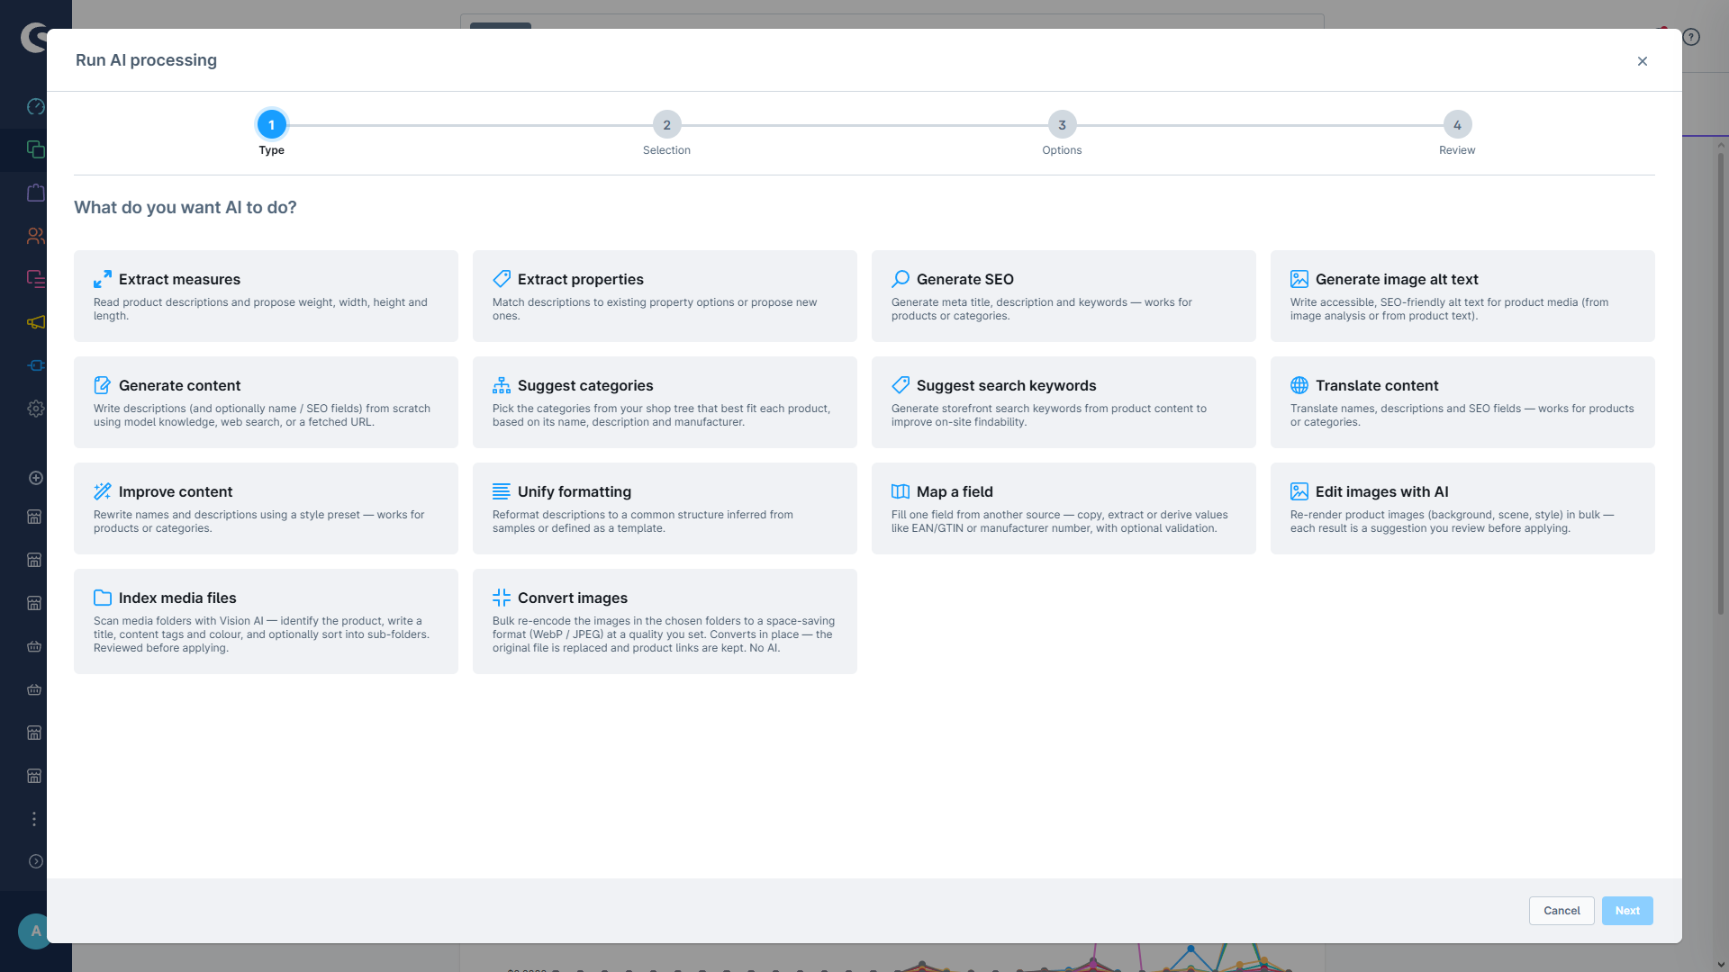
Task: Click the 'What do you want AI to do?' heading
Action: (186, 207)
